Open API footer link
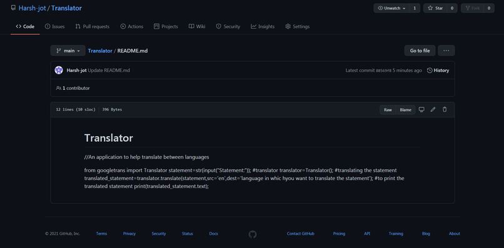504x248 pixels. (367, 234)
